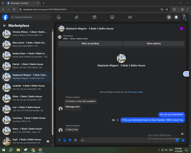Screen dimensions: 191x153
Task: Open Olivia conversation
Action: pos(26,98)
